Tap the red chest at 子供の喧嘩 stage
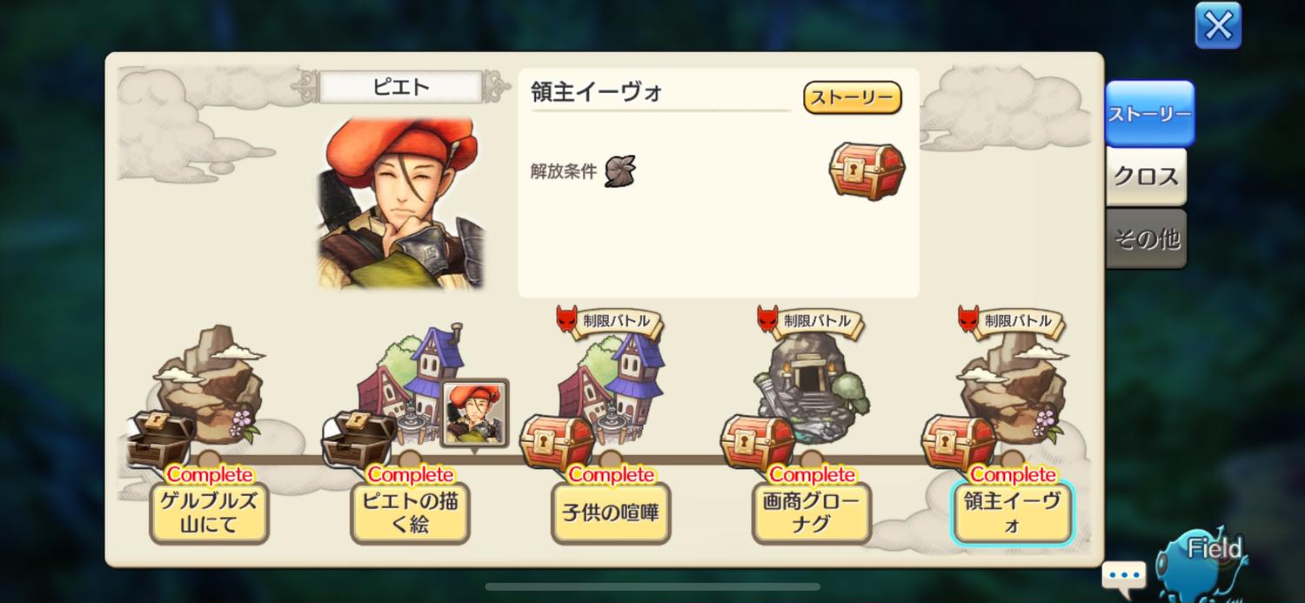The height and width of the screenshot is (603, 1305). click(557, 442)
